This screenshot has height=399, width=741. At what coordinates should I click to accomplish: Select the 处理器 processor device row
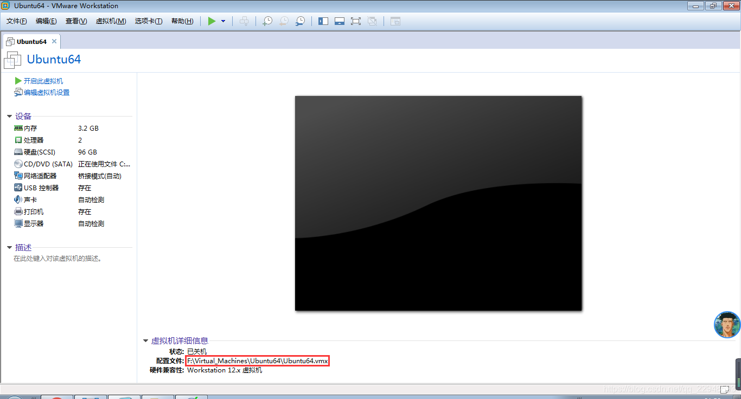73,140
